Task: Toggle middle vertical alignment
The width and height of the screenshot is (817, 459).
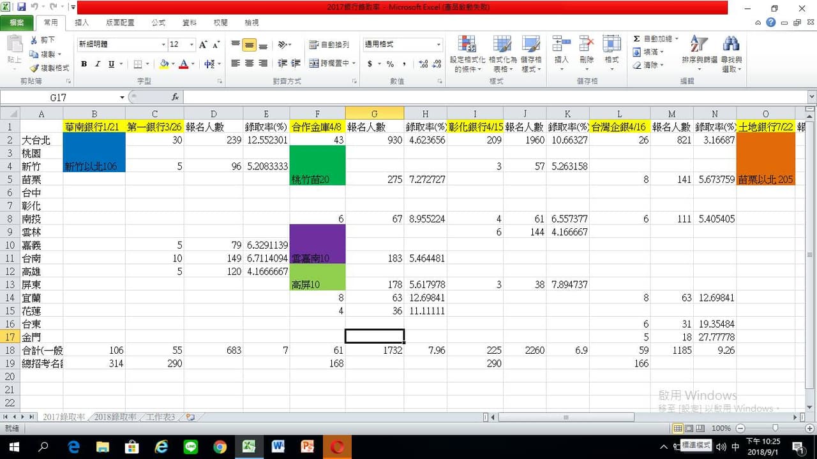Action: pyautogui.click(x=249, y=45)
